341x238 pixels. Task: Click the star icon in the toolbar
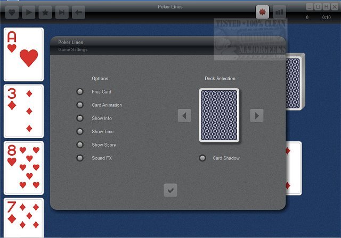click(x=45, y=12)
